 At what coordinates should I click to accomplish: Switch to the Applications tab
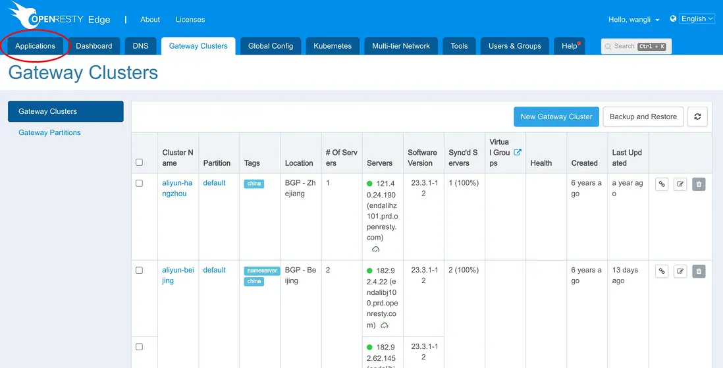point(35,46)
